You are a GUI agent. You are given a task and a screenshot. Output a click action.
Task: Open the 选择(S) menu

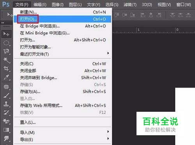pos(112,5)
